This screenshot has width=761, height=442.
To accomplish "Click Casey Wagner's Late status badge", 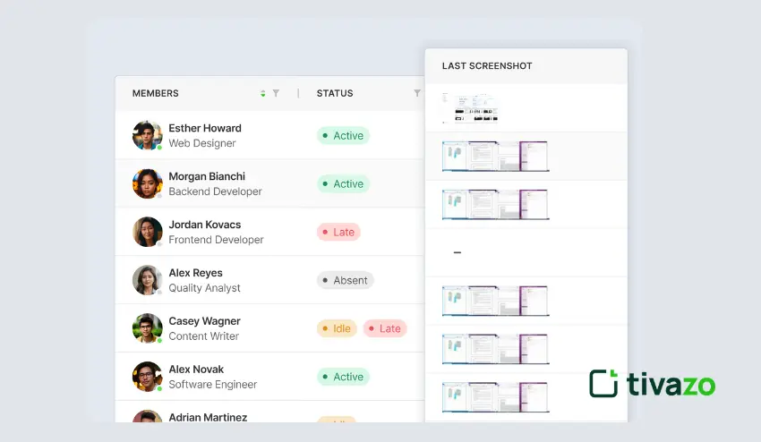I will pyautogui.click(x=385, y=328).
